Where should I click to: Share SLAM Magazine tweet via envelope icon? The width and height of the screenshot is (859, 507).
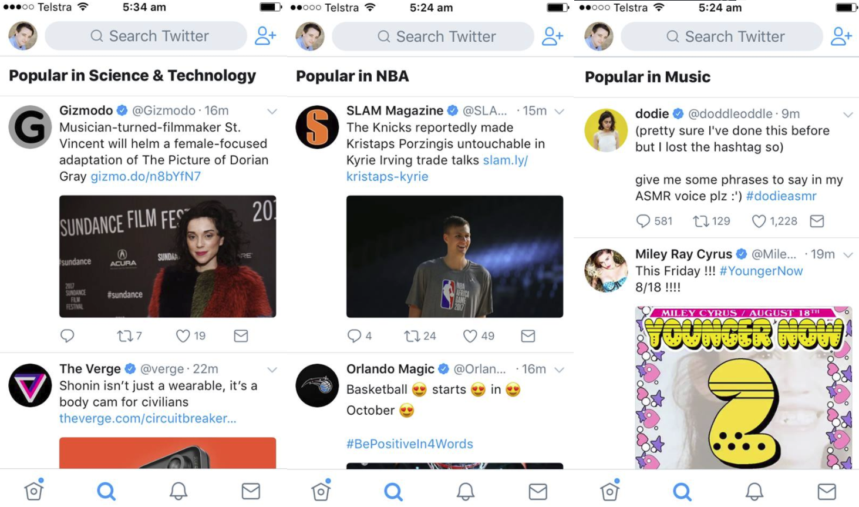point(528,335)
